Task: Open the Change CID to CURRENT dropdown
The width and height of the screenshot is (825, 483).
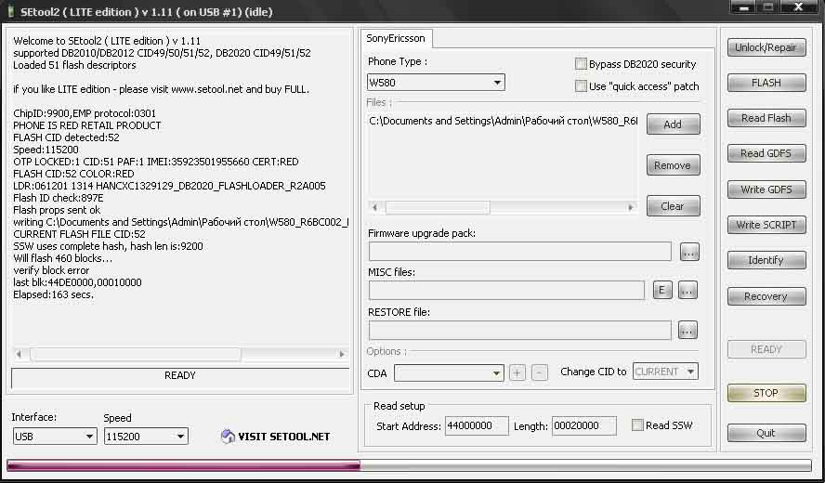Action: click(665, 372)
